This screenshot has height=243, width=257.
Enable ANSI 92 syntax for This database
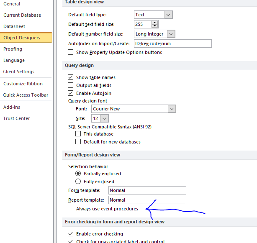tap(78, 133)
